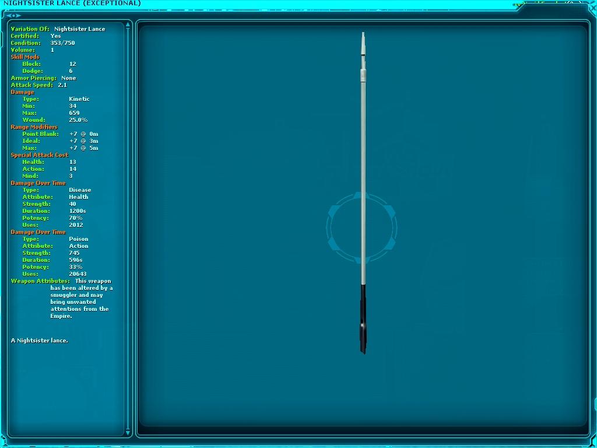The image size is (597, 448).
Task: Click the 'Weapon Attributes:' label
Action: 40,281
